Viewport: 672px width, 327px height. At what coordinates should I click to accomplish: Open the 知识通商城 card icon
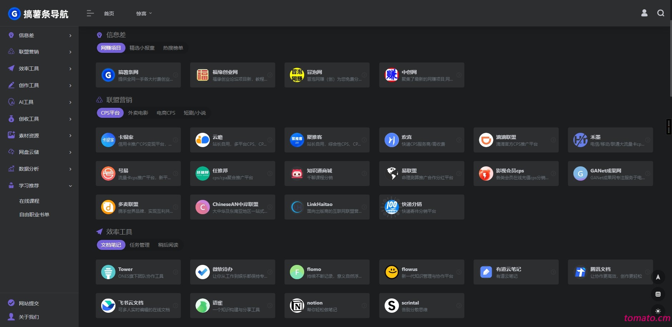tap(297, 173)
